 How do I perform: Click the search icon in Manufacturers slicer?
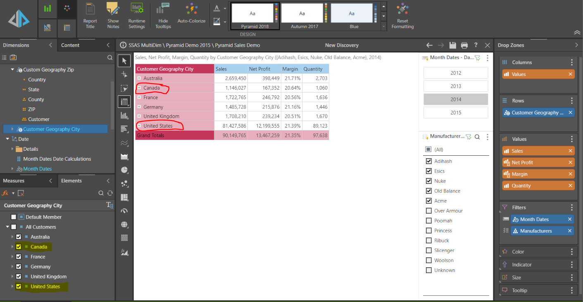click(x=477, y=137)
